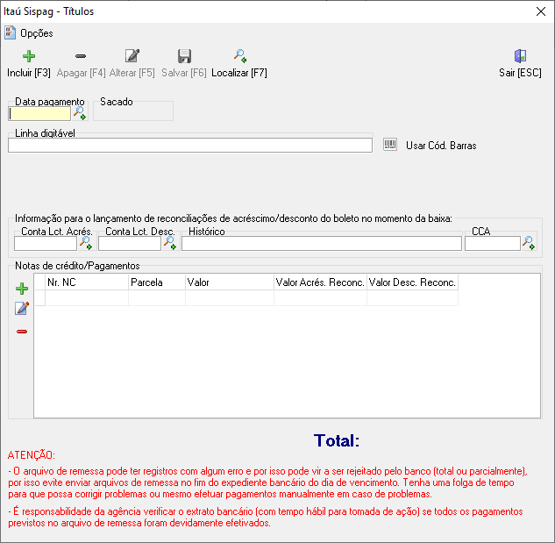Screen dimensions: 555x543
Task: Select the Incluir [F3] label
Action: 29,73
